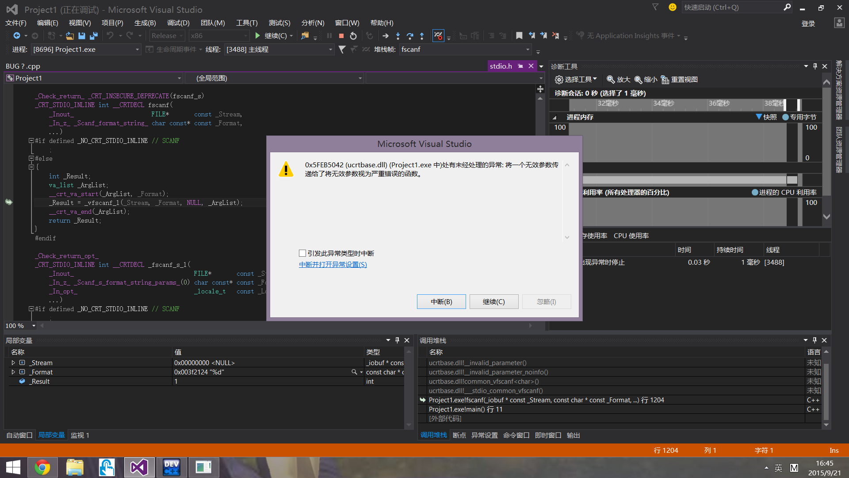Pin the stdio.h tab
This screenshot has height=478, width=849.
[520, 66]
